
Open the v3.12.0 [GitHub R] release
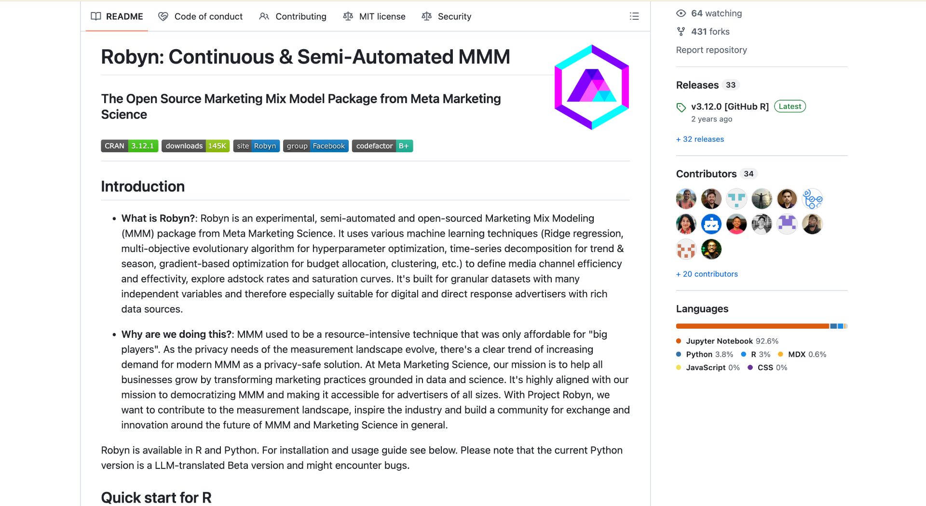pos(730,107)
